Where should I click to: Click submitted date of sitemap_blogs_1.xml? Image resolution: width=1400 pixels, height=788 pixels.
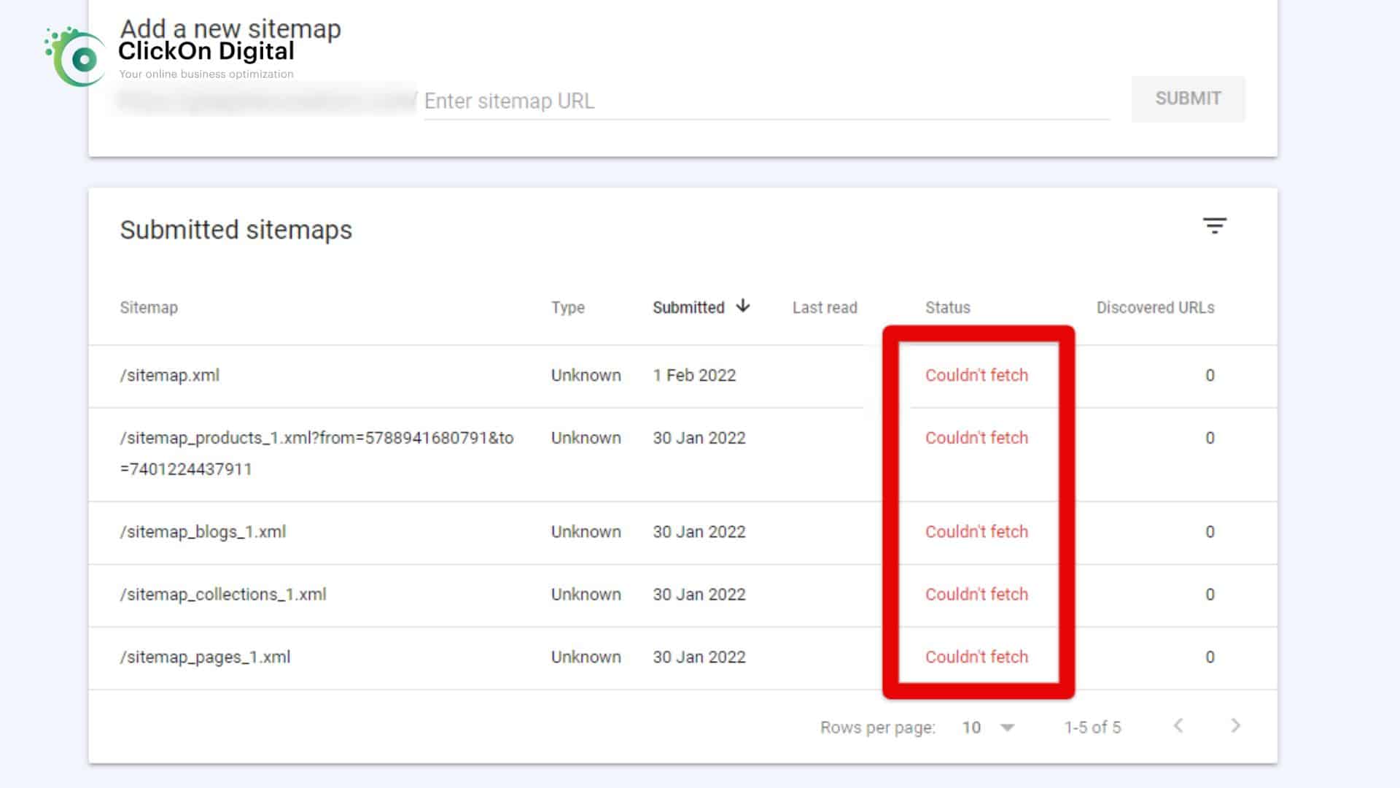(x=699, y=532)
